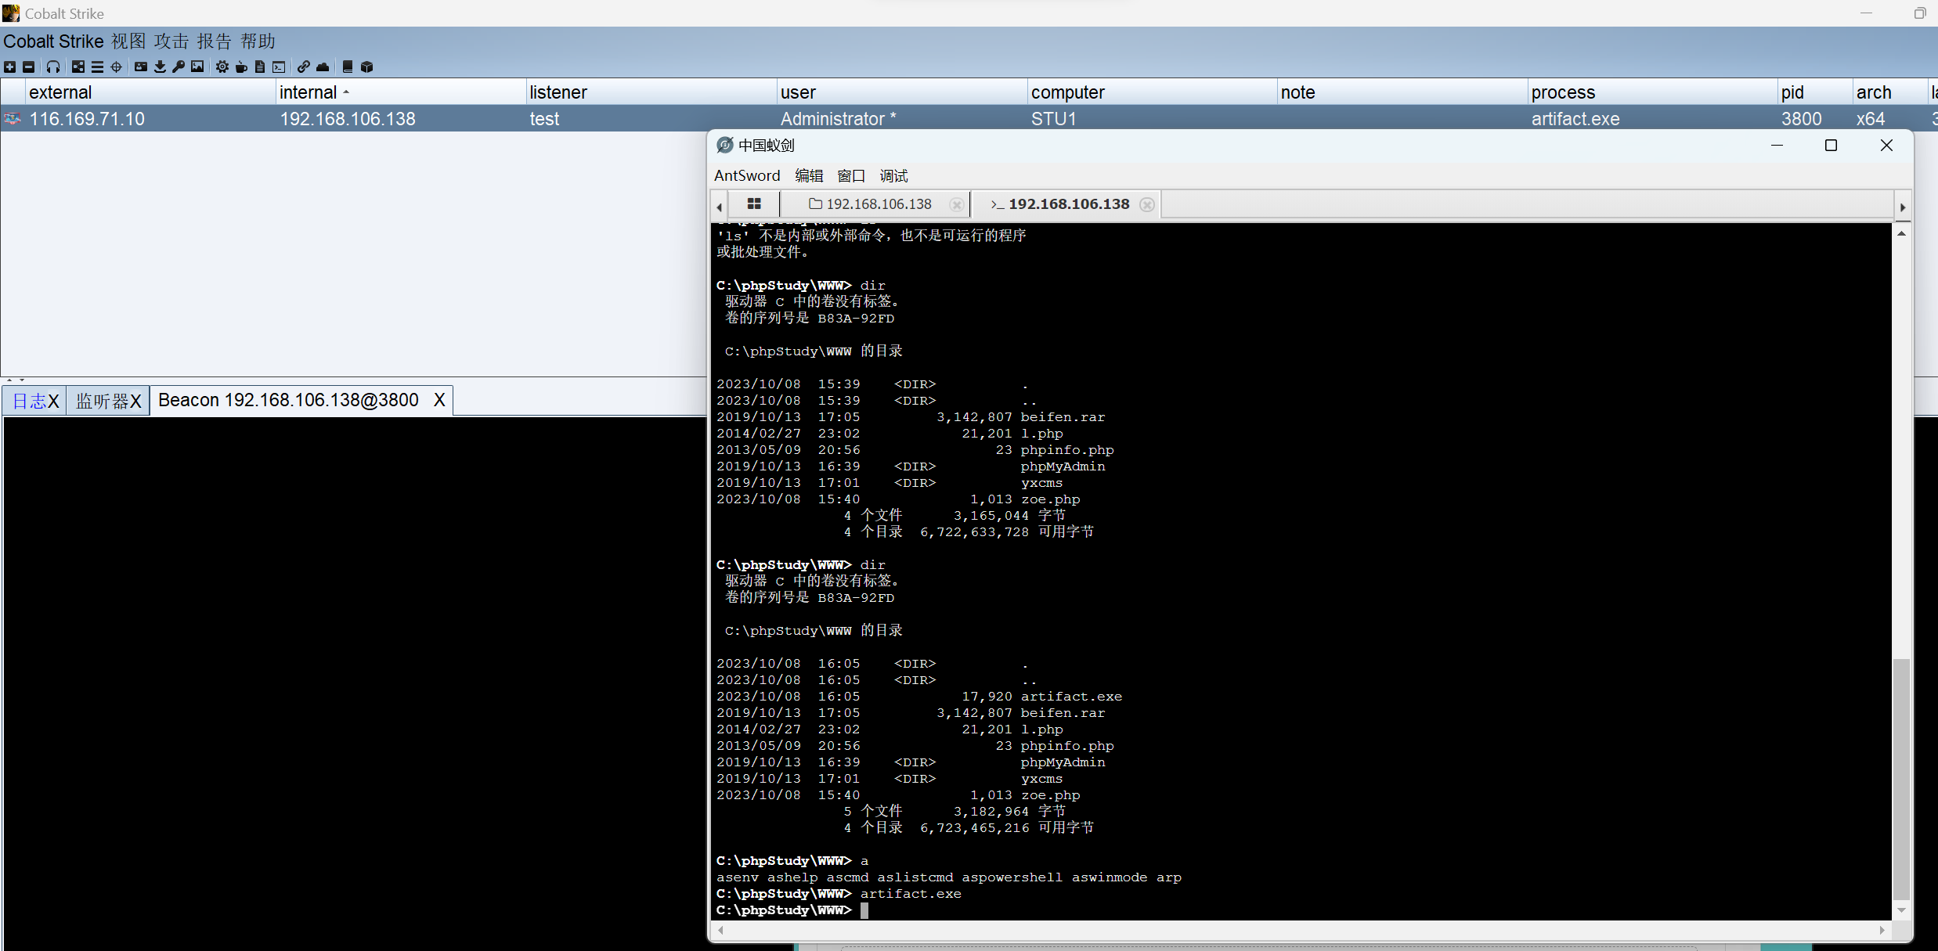Click the terminal horizontal scrollbar left arrow
1938x951 pixels.
[721, 930]
